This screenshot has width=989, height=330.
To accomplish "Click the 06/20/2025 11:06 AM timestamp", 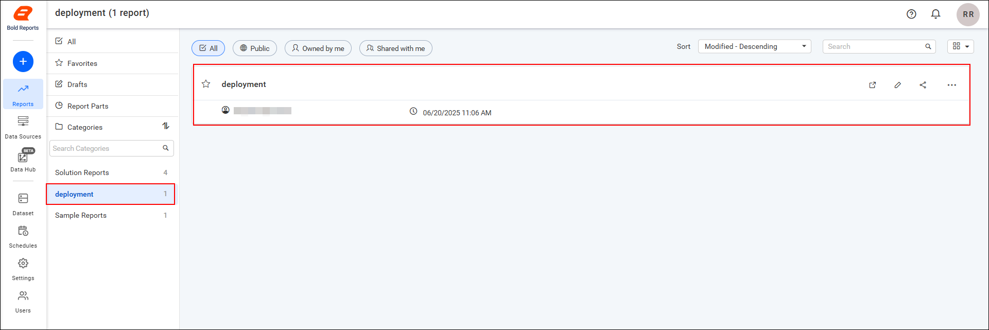I will tap(457, 113).
